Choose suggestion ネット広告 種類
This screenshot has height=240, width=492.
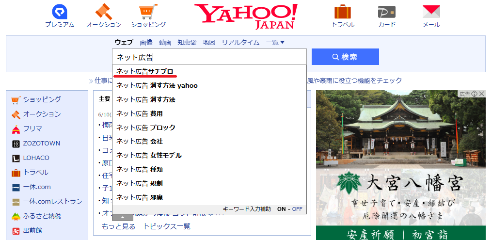(x=209, y=170)
